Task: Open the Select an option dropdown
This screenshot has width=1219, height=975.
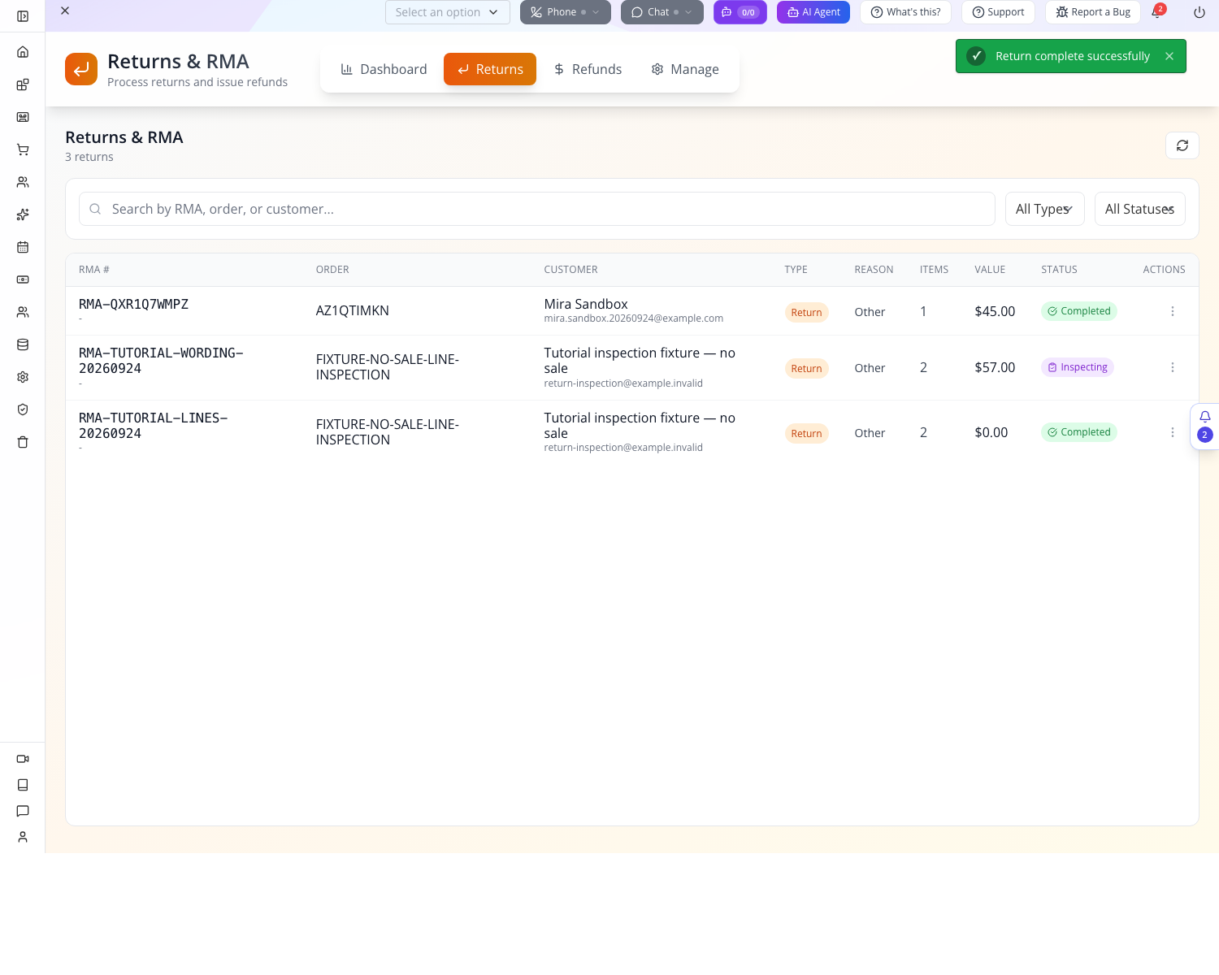Action: point(447,12)
